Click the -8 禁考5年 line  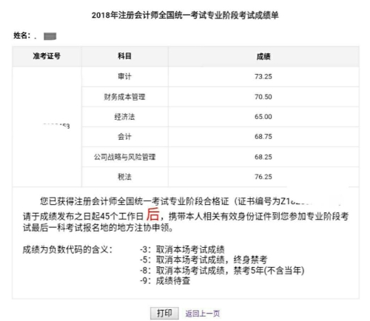click(222, 271)
